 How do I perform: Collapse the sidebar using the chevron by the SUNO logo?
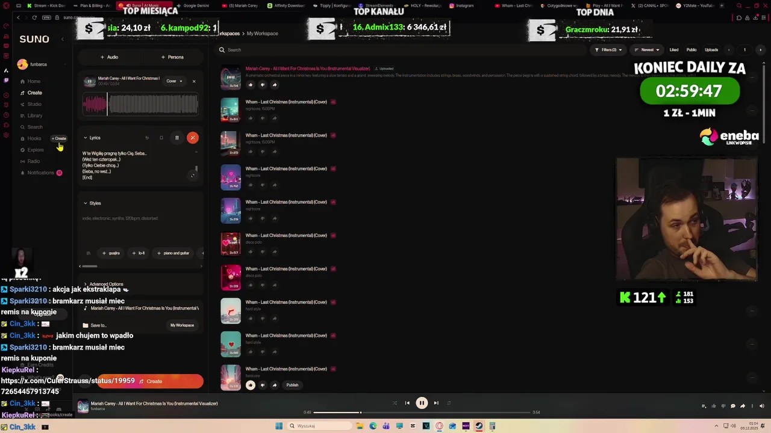pos(63,39)
